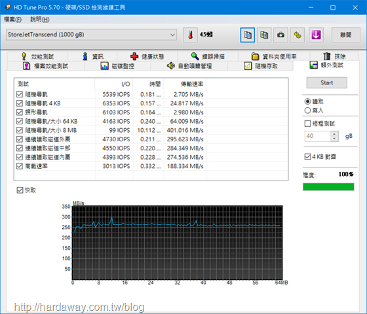This screenshot has width=367, height=314.
Task: Click the copy screenshot to clipboard icon
Action: [x=264, y=35]
